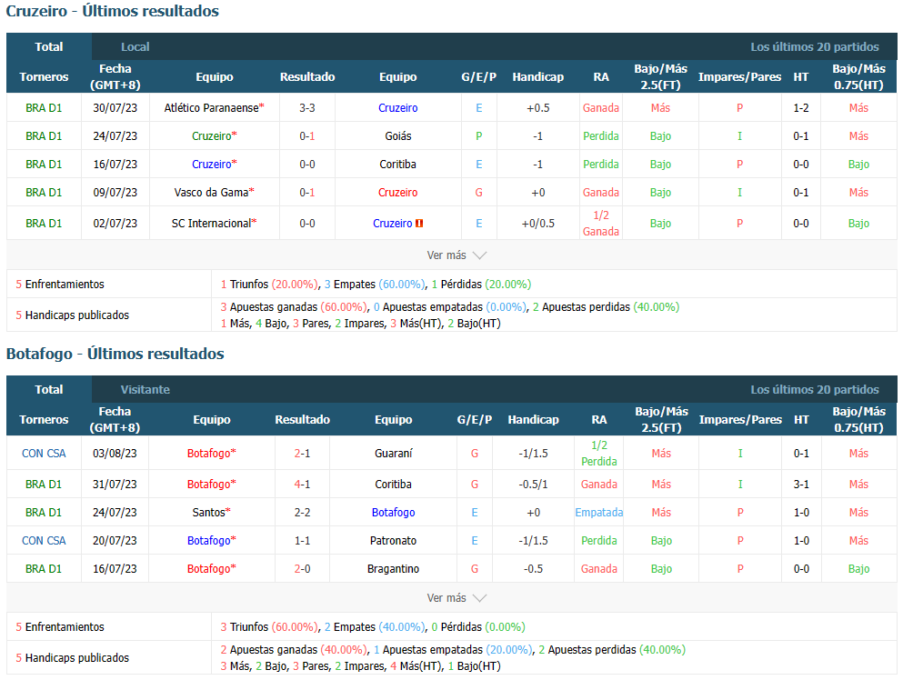
Task: Open Los últimos 20 partidos in Cruzeiro section
Action: point(814,46)
